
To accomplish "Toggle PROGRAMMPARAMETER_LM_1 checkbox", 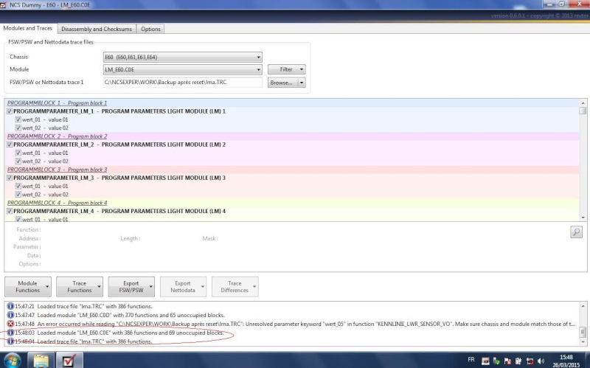I will pos(10,111).
